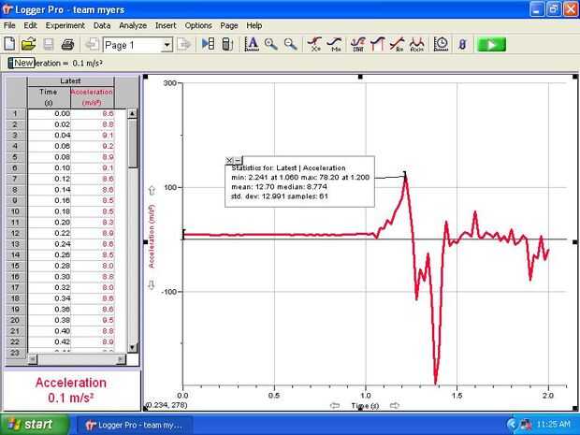Go to the previous page arrow

[92, 45]
